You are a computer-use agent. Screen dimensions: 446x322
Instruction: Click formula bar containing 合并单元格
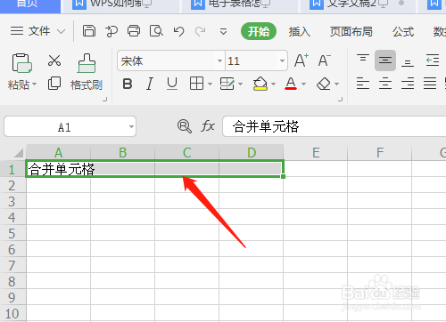click(x=334, y=126)
